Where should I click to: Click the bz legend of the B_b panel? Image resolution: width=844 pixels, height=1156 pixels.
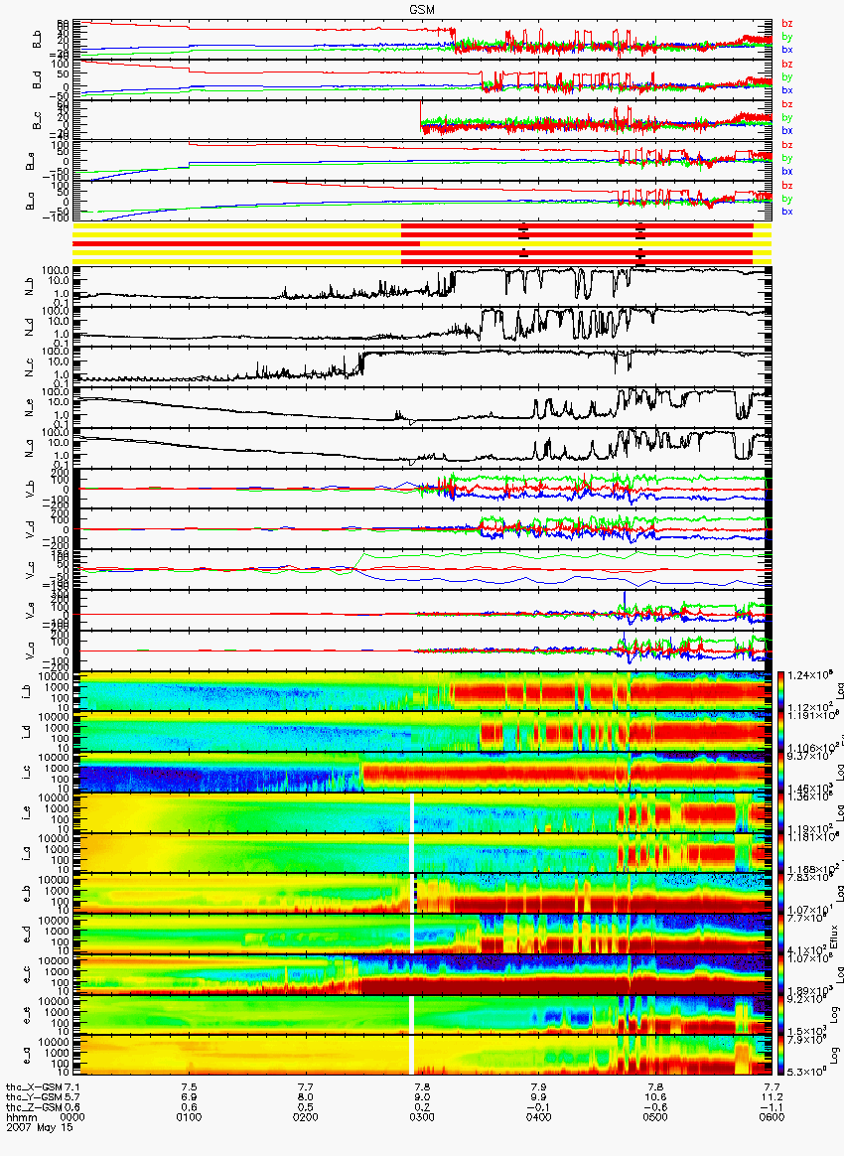pyautogui.click(x=787, y=24)
